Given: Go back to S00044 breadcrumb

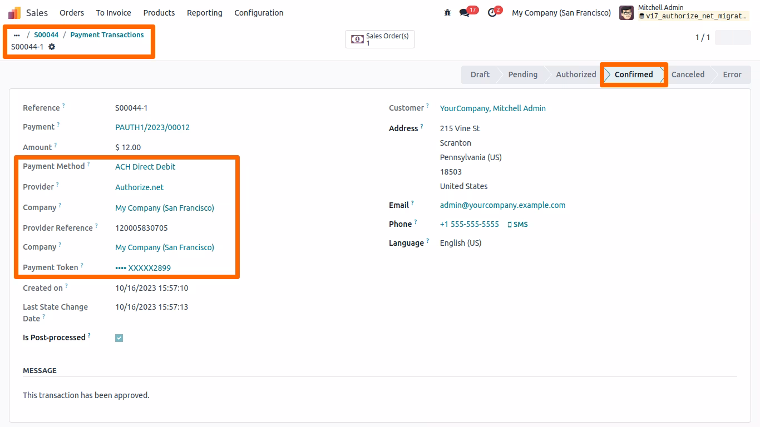Looking at the screenshot, I should [46, 35].
